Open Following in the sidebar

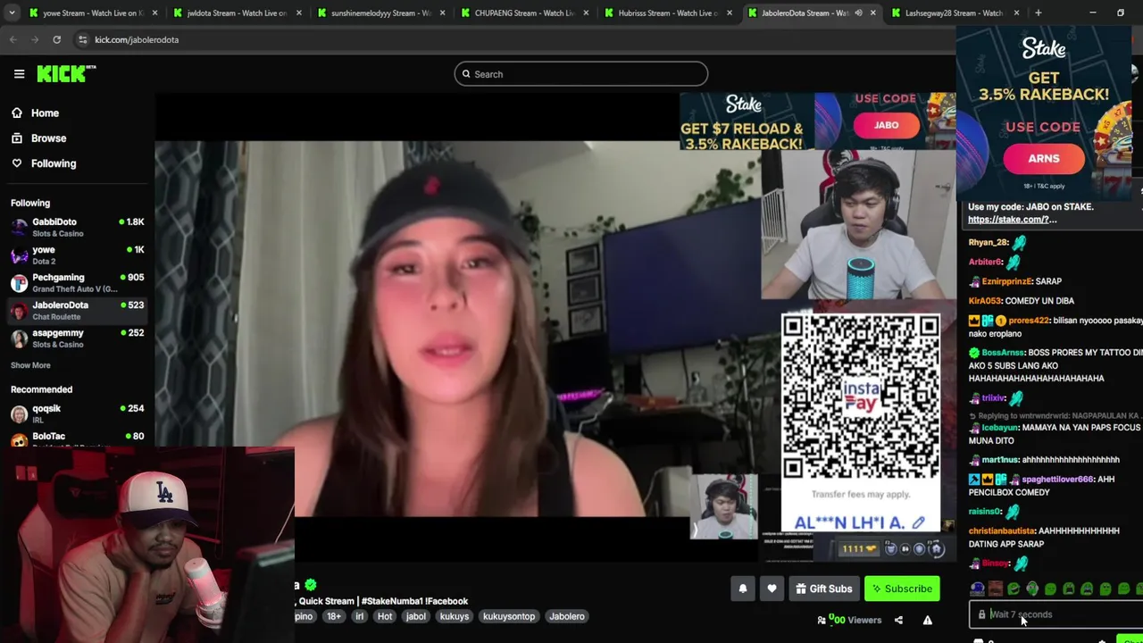[x=54, y=163]
